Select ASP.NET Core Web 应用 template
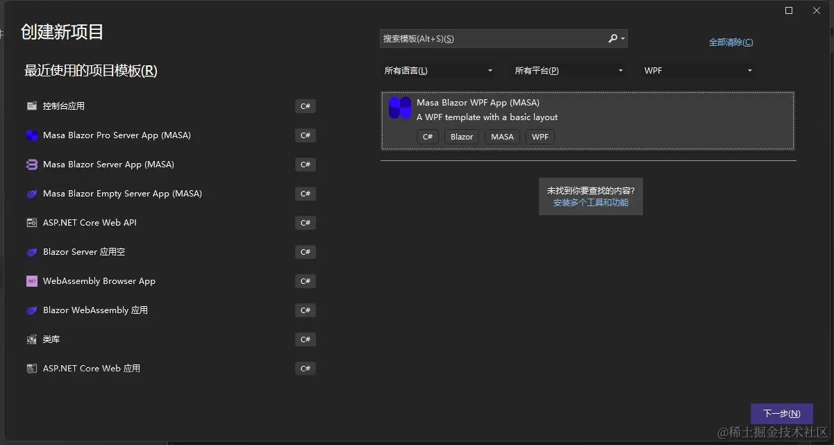Viewport: 834px width, 445px height. [x=170, y=369]
